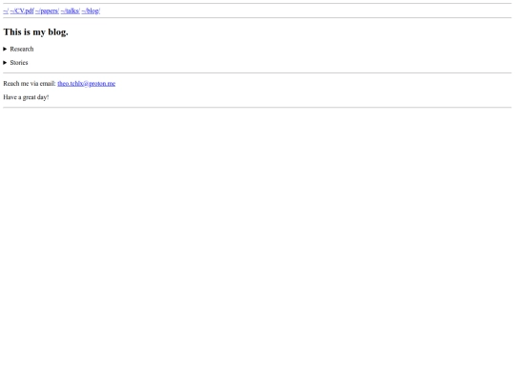Visit the ~/talks/ link
Viewport: 515px width, 386px height.
[71, 10]
